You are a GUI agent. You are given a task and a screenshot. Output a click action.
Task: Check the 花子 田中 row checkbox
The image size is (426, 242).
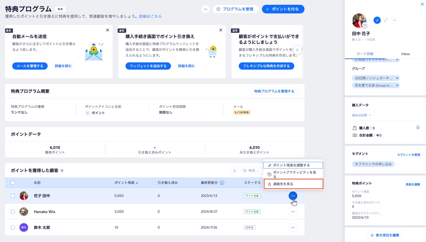13,196
